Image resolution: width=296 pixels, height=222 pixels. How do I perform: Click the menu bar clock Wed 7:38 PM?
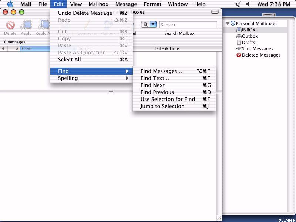(273, 4)
